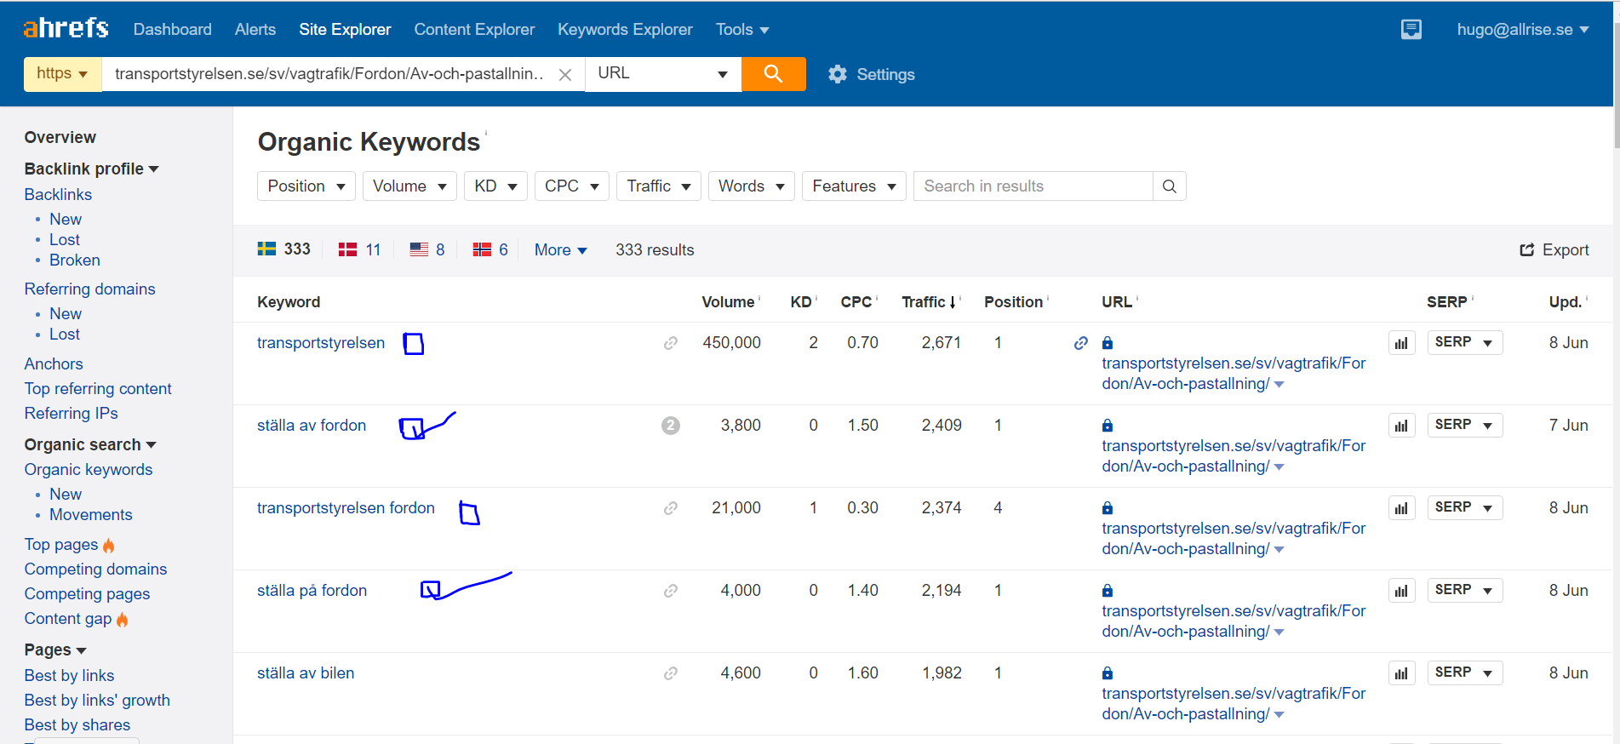Open account menu hugo@allrise.se
The height and width of the screenshot is (744, 1620).
[1523, 30]
